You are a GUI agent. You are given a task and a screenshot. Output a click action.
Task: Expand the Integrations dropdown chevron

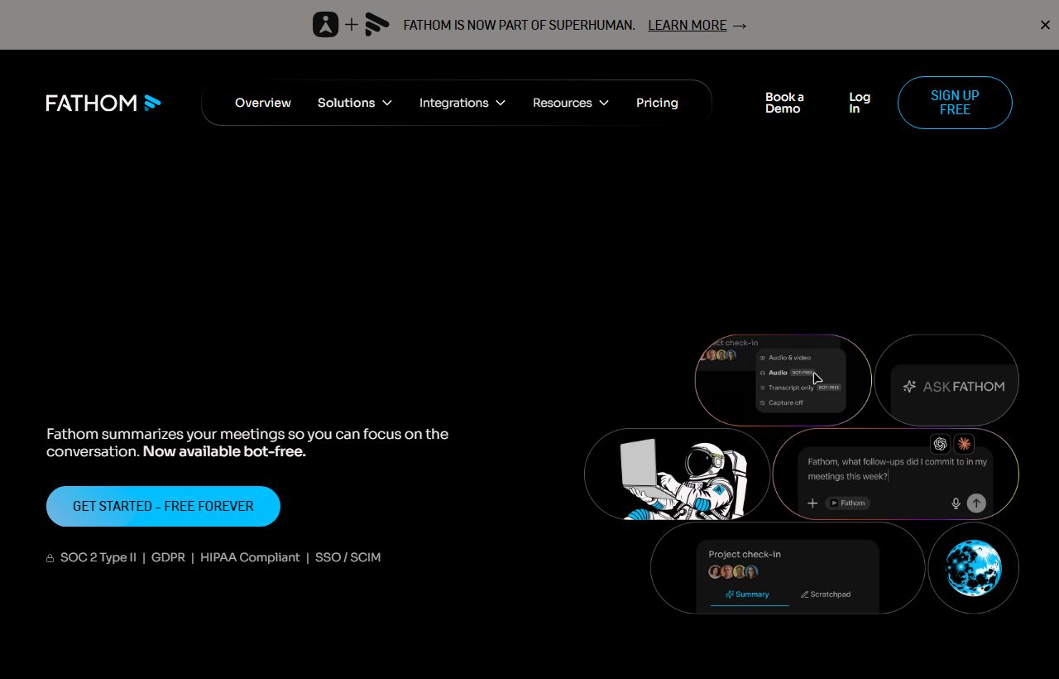pos(501,103)
